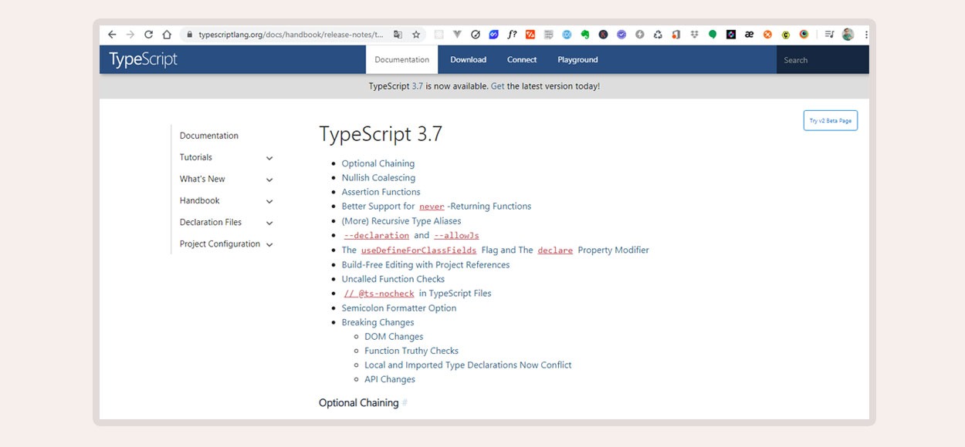The height and width of the screenshot is (447, 965).
Task: Click the --allowJs code link
Action: click(x=456, y=236)
